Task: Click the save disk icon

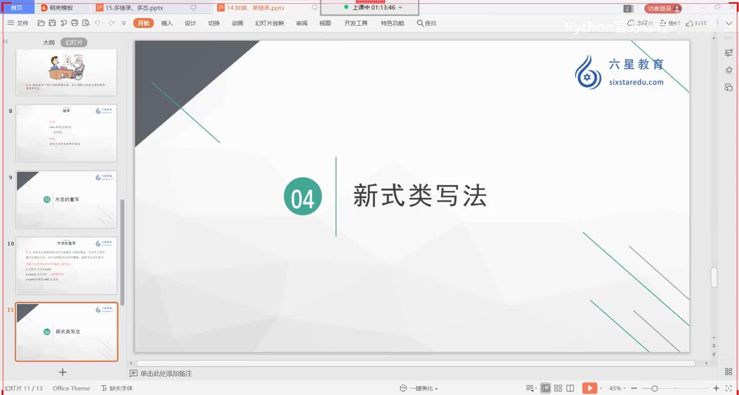Action: (52, 23)
